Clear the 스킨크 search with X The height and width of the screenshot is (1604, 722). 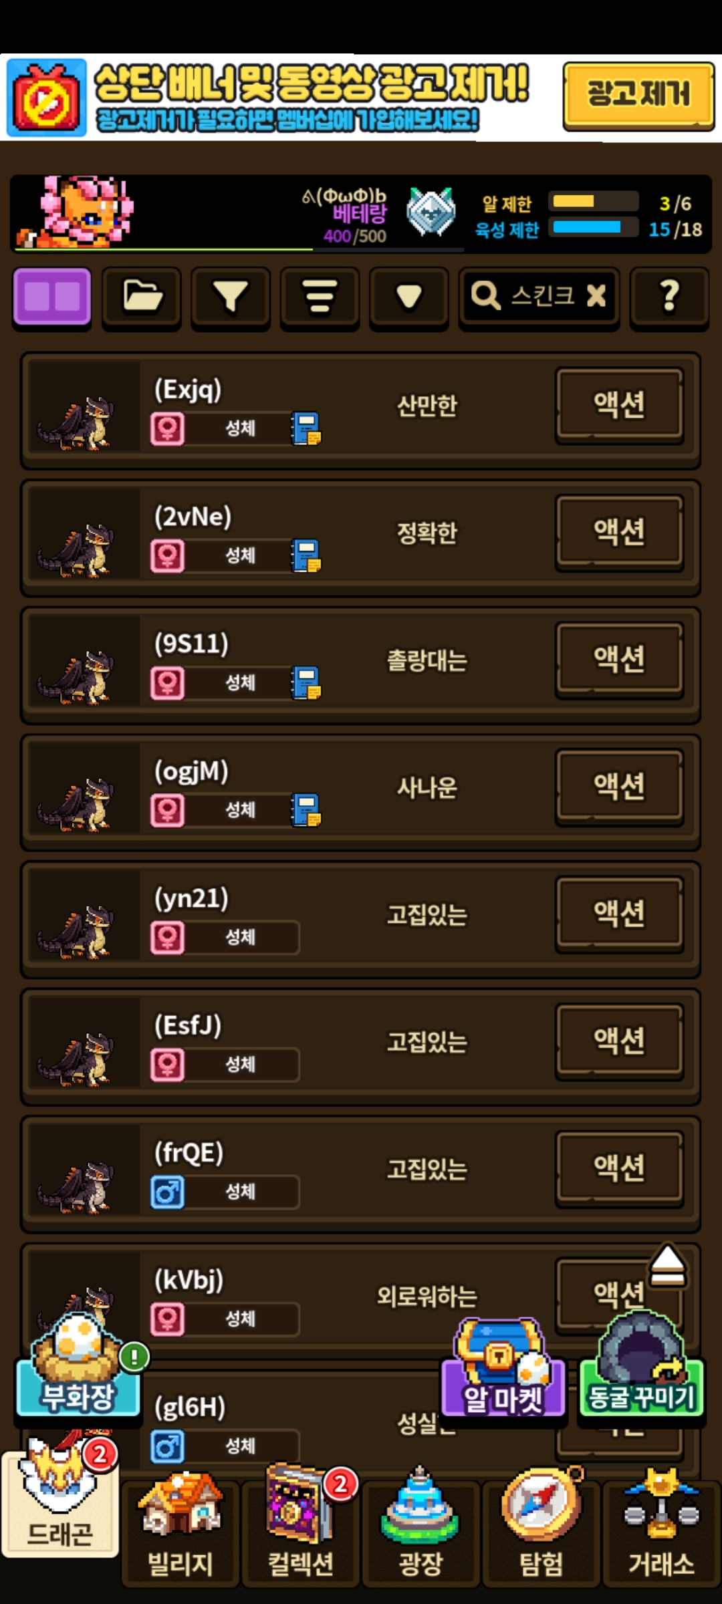pos(596,295)
